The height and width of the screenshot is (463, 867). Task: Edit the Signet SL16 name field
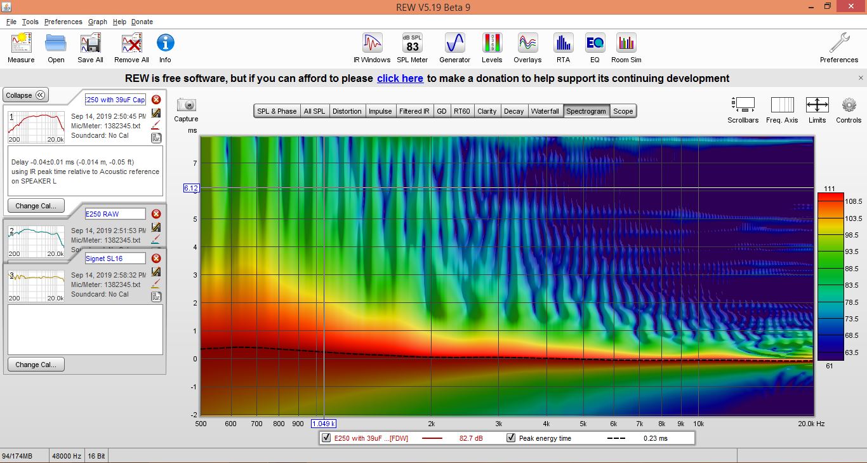(x=116, y=258)
